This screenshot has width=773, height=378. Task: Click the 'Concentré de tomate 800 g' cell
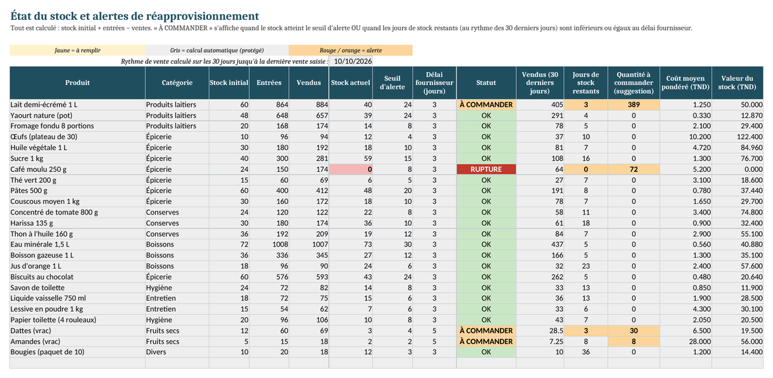pyautogui.click(x=77, y=212)
